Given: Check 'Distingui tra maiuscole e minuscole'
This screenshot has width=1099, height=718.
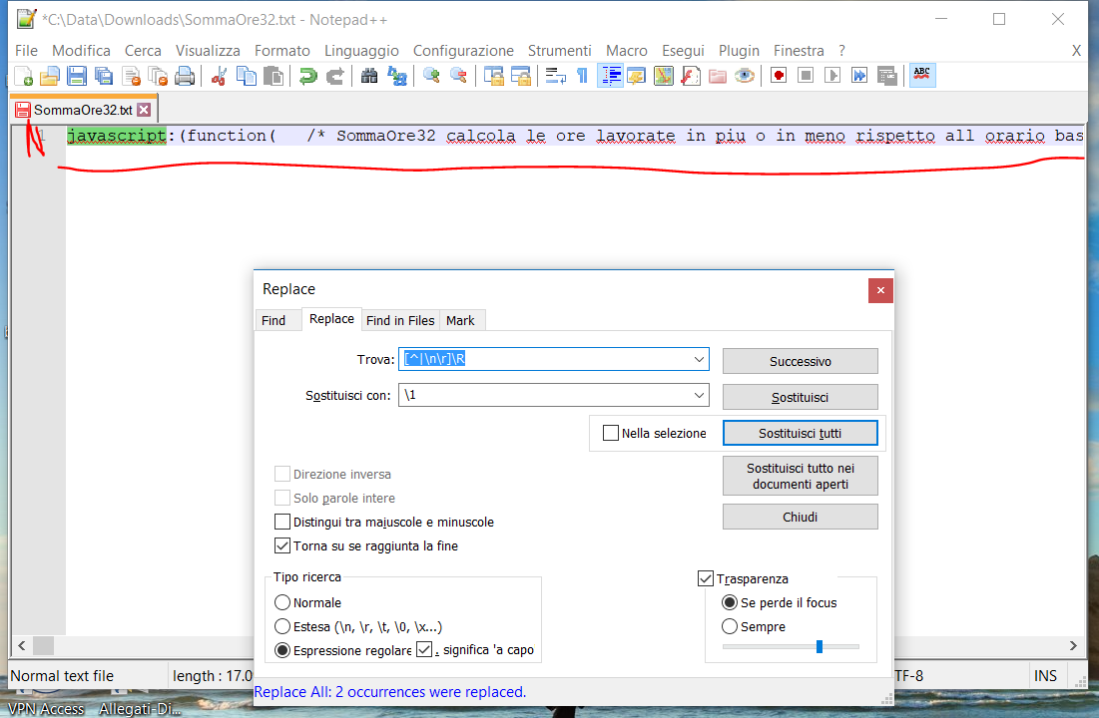Looking at the screenshot, I should click(282, 522).
